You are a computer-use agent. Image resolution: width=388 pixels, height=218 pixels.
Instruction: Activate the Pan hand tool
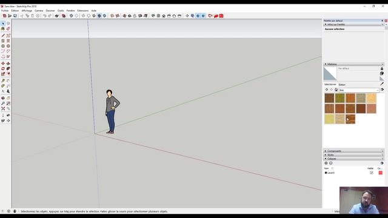click(8, 98)
